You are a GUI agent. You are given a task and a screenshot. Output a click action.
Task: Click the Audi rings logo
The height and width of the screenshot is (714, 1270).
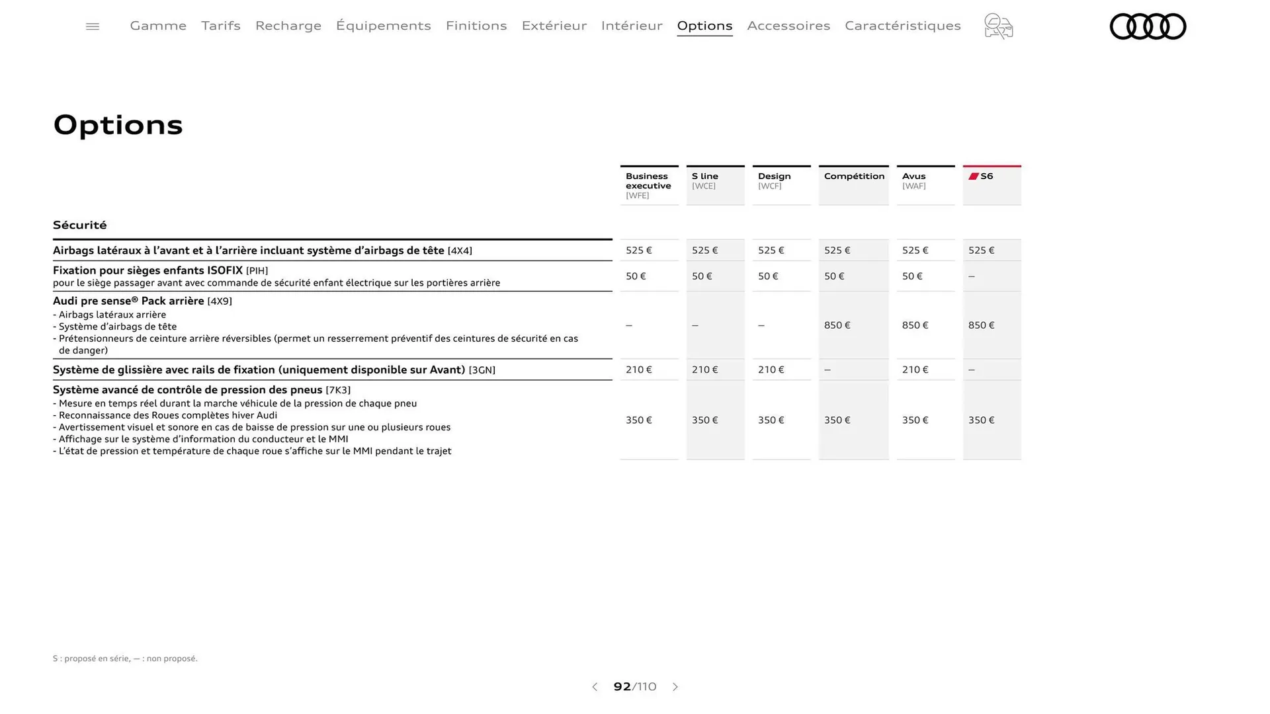pyautogui.click(x=1148, y=26)
